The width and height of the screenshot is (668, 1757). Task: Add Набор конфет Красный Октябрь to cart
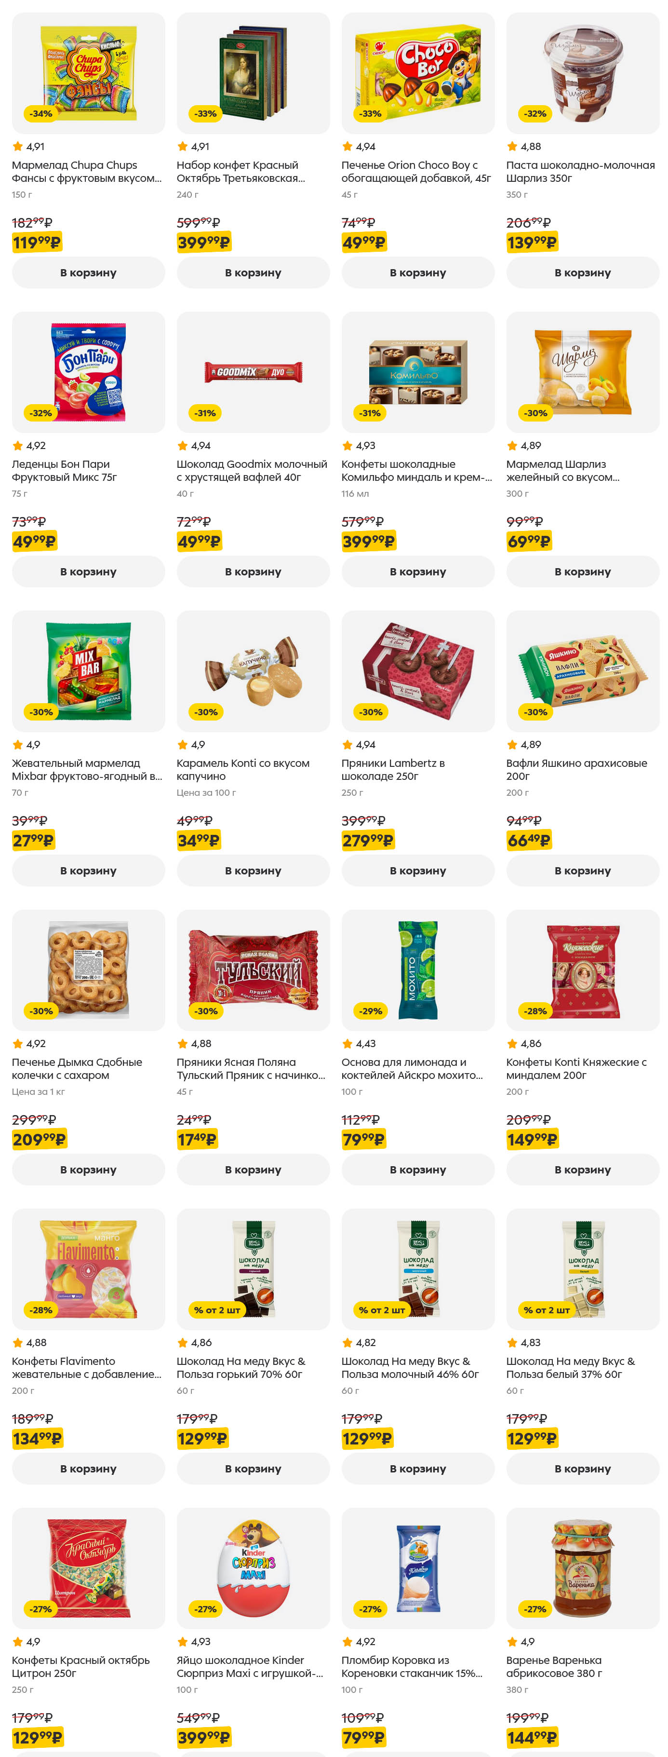tap(253, 273)
